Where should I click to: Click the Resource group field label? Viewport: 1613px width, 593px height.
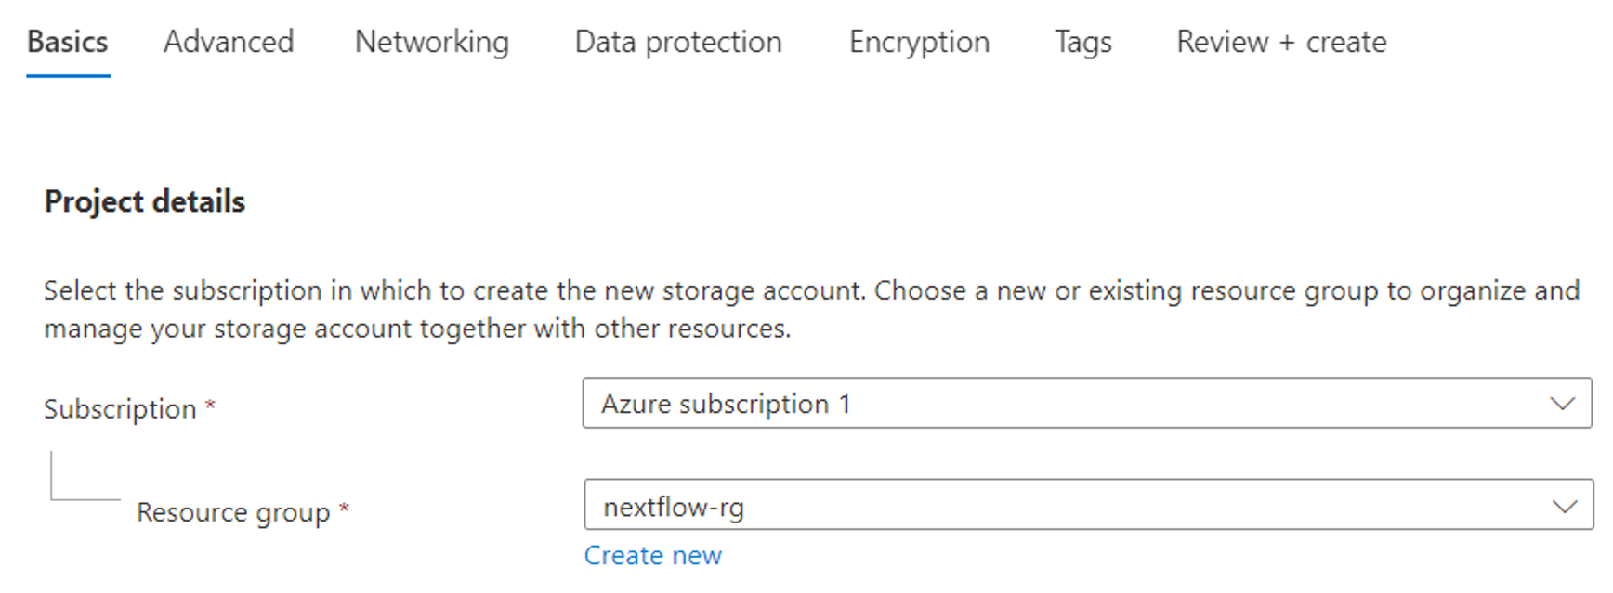click(x=233, y=513)
